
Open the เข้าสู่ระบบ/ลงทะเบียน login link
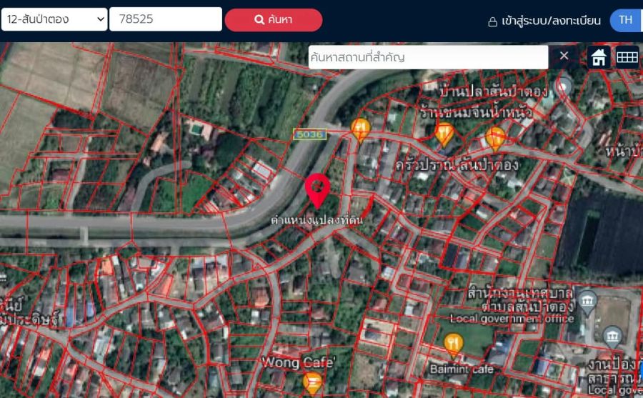coord(551,21)
